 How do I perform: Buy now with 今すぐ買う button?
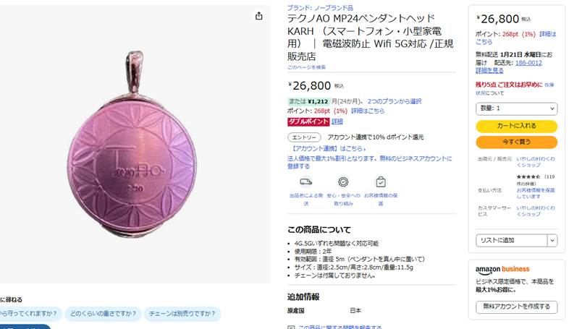516,142
